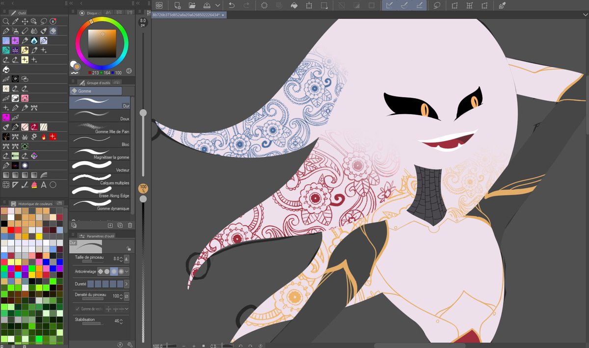589x348 pixels.
Task: Open the Historique de couleurs tab
Action: [32, 203]
